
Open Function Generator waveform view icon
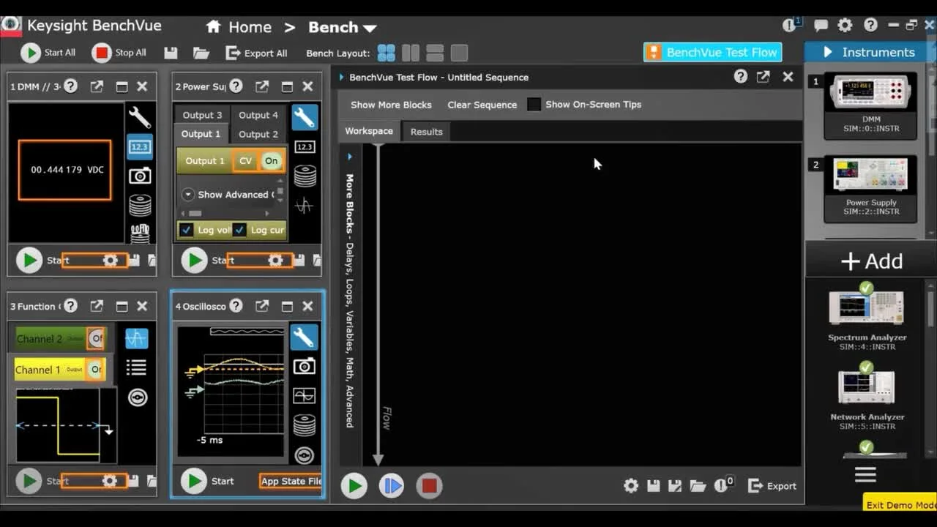point(136,338)
